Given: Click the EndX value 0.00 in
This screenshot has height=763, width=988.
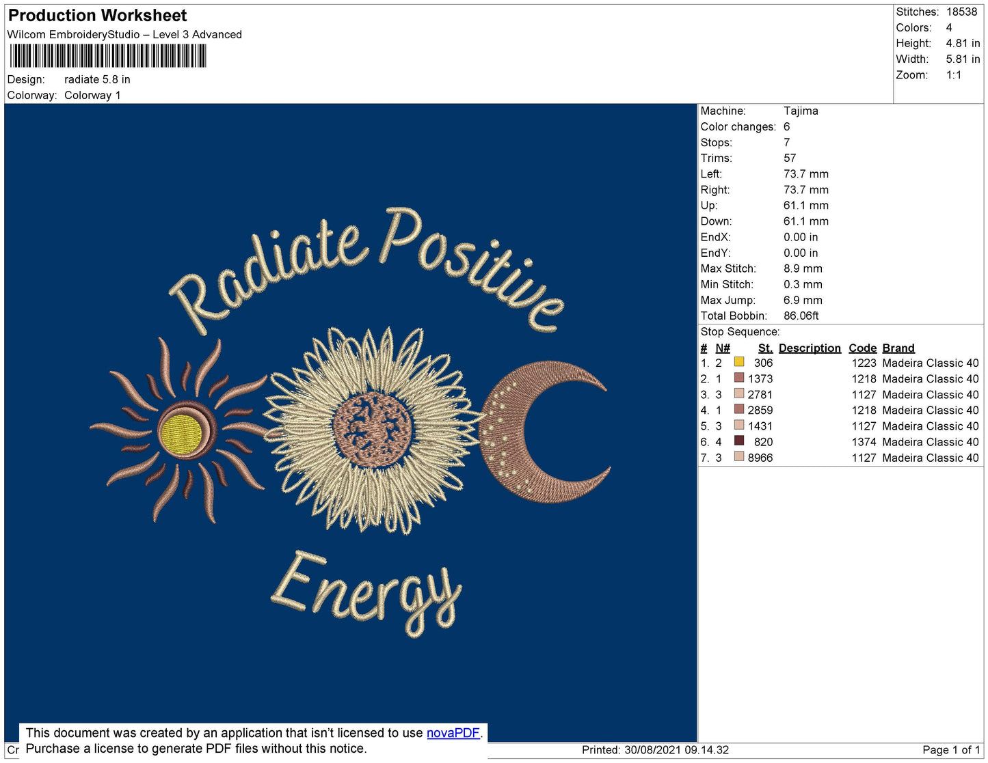Looking at the screenshot, I should coord(801,237).
